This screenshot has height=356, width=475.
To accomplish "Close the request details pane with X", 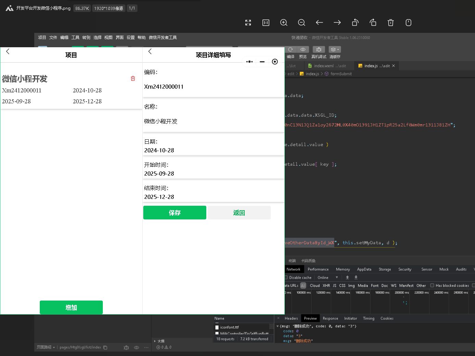I will (278, 318).
